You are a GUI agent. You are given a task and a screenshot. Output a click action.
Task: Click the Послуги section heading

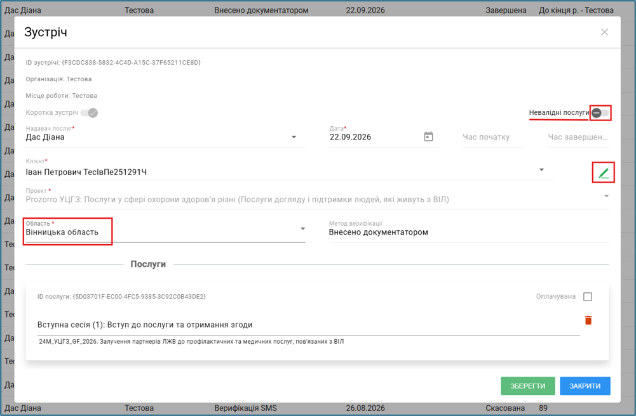pyautogui.click(x=148, y=264)
